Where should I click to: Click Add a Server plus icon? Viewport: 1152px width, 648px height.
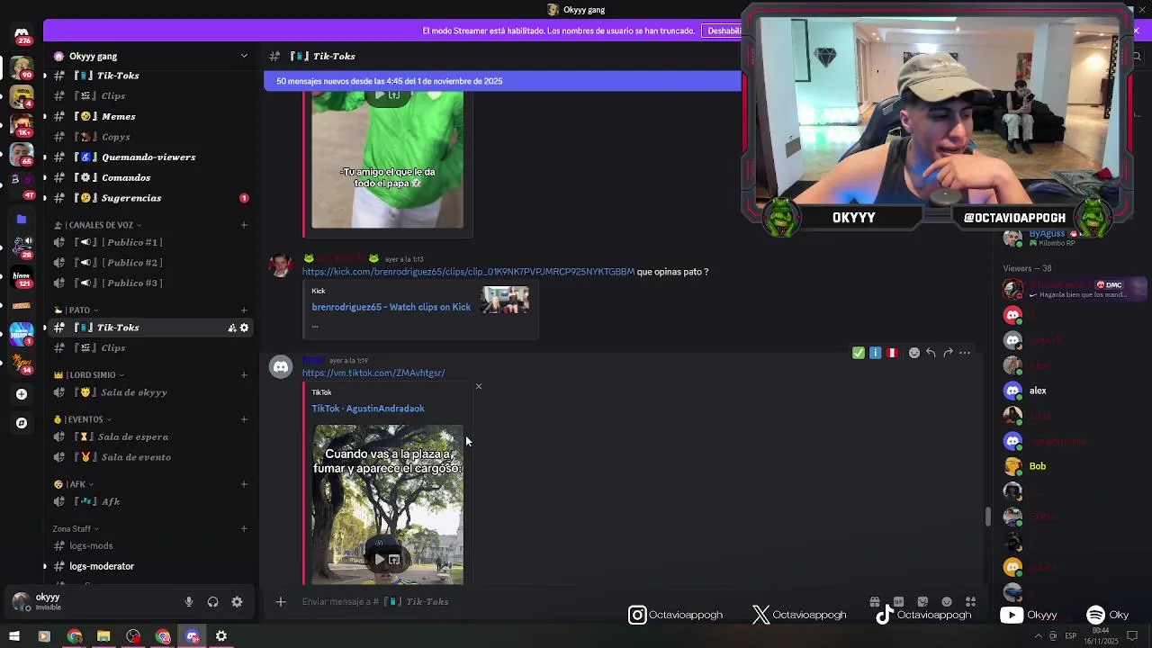click(22, 394)
